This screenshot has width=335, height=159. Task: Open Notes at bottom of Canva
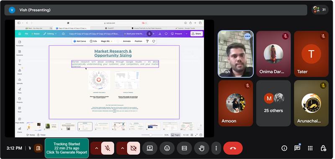[31, 135]
